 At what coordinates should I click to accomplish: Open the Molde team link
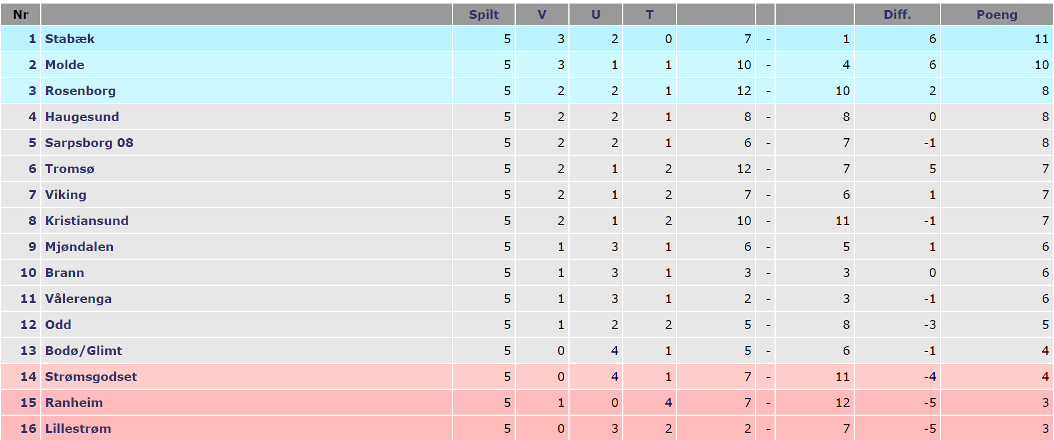point(64,65)
